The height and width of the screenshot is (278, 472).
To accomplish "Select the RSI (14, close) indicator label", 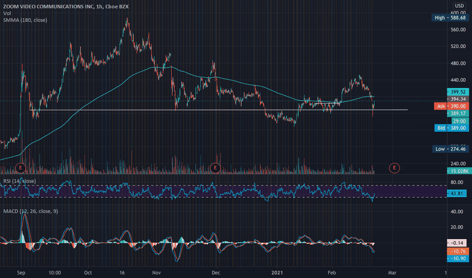I will coord(19,181).
